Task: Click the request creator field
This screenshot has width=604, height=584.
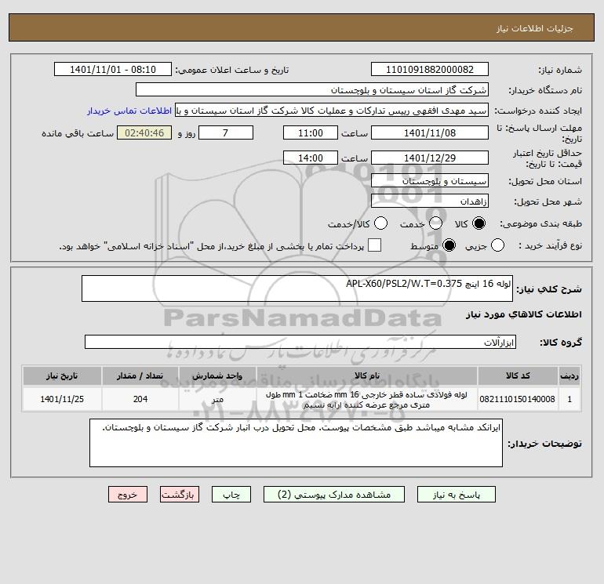Action: [332, 110]
